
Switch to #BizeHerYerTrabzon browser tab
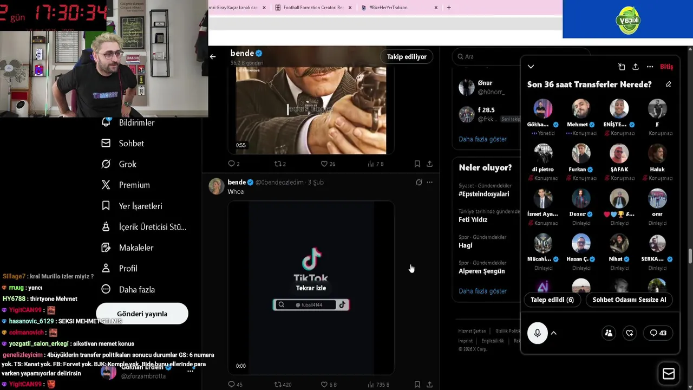[384, 8]
